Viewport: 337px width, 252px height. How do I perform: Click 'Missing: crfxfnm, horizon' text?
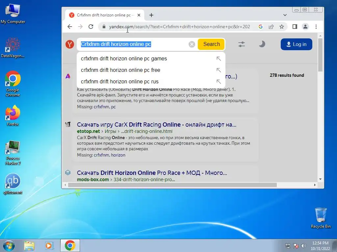coord(101,155)
